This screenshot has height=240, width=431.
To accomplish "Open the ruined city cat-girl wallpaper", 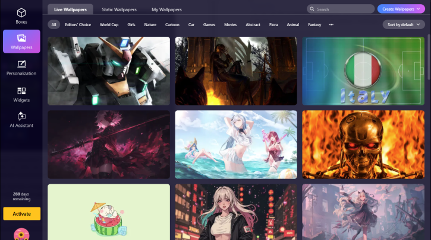I will (363, 212).
